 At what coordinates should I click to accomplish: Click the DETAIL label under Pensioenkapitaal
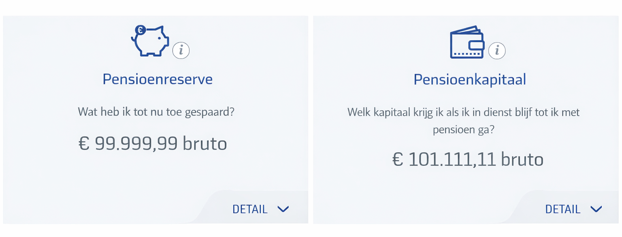(x=563, y=209)
